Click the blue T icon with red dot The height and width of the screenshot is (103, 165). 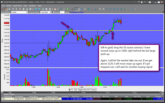[x=39, y=9]
